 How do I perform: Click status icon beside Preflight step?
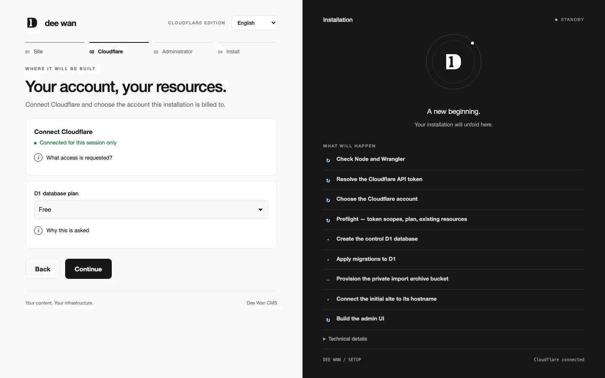[x=328, y=220]
